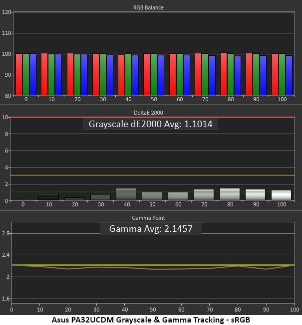Click the RGB Balance chart title
The width and height of the screenshot is (302, 325).
[x=148, y=7]
